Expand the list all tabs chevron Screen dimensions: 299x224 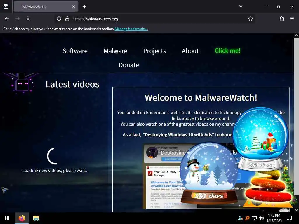(x=241, y=6)
